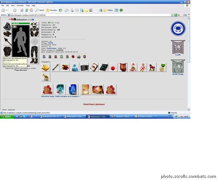Click the bracers equipment slot

point(7,34)
